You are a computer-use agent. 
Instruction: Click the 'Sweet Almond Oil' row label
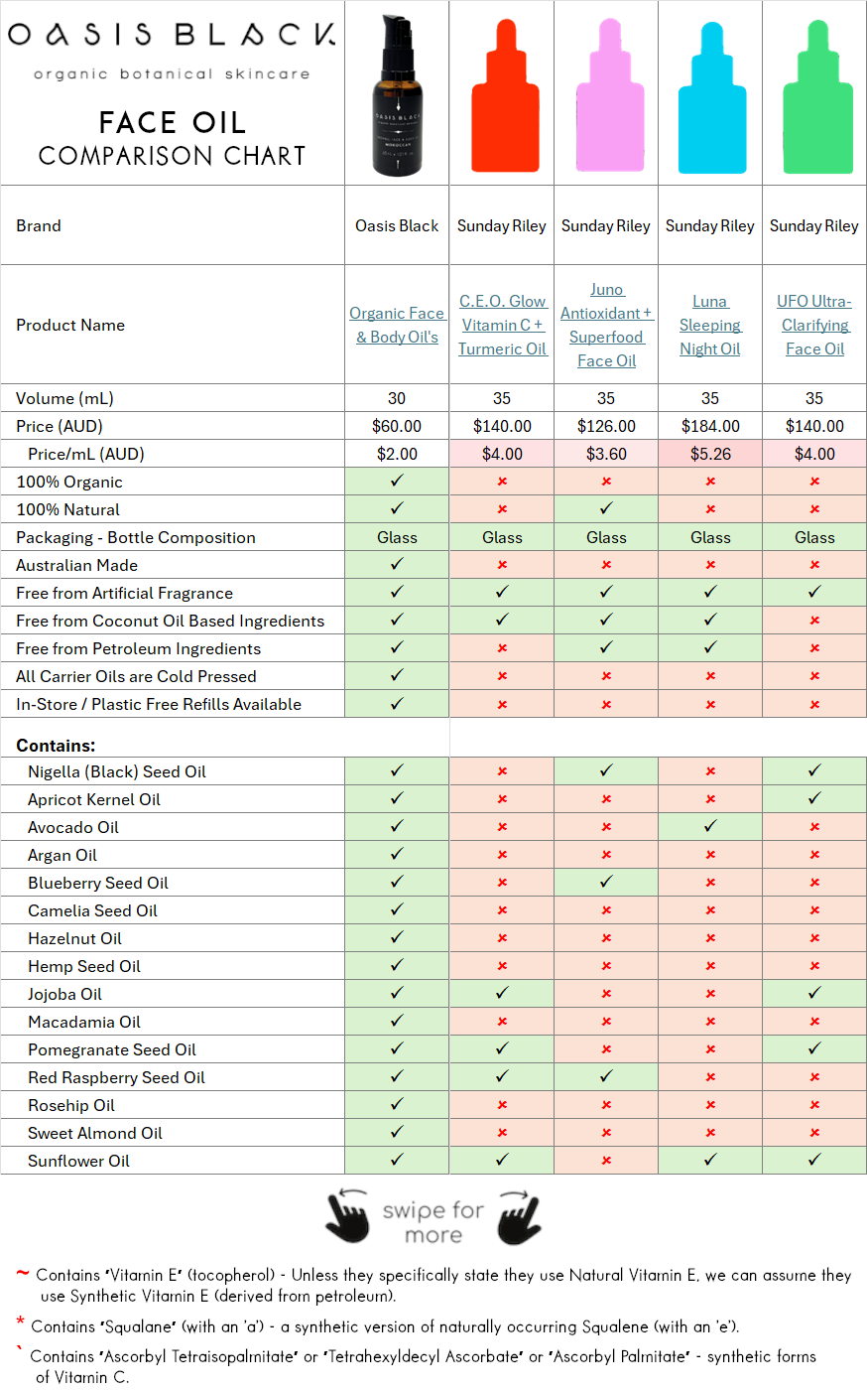[x=95, y=1133]
